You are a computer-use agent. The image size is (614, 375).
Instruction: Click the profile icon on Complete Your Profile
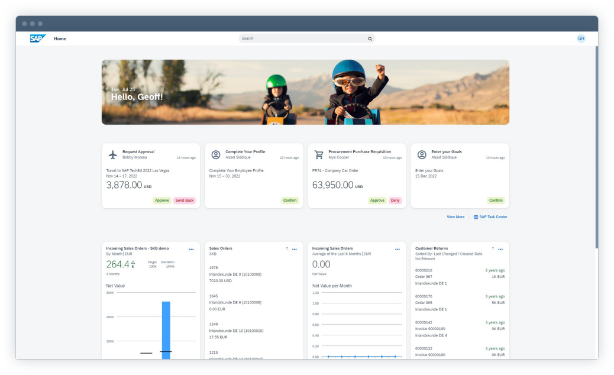tap(216, 155)
